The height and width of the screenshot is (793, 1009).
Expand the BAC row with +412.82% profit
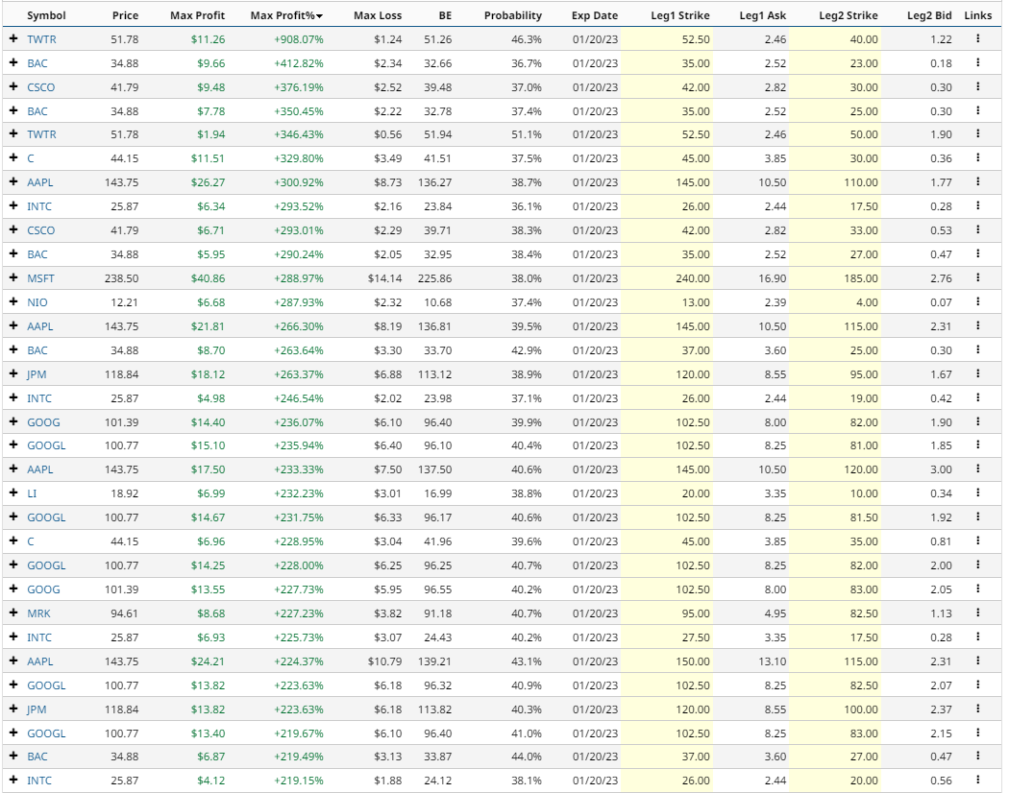pos(13,62)
